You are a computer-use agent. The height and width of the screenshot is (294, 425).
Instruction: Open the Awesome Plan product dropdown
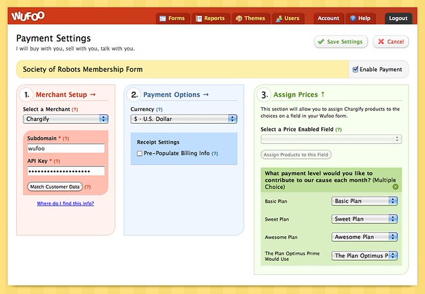coord(364,237)
